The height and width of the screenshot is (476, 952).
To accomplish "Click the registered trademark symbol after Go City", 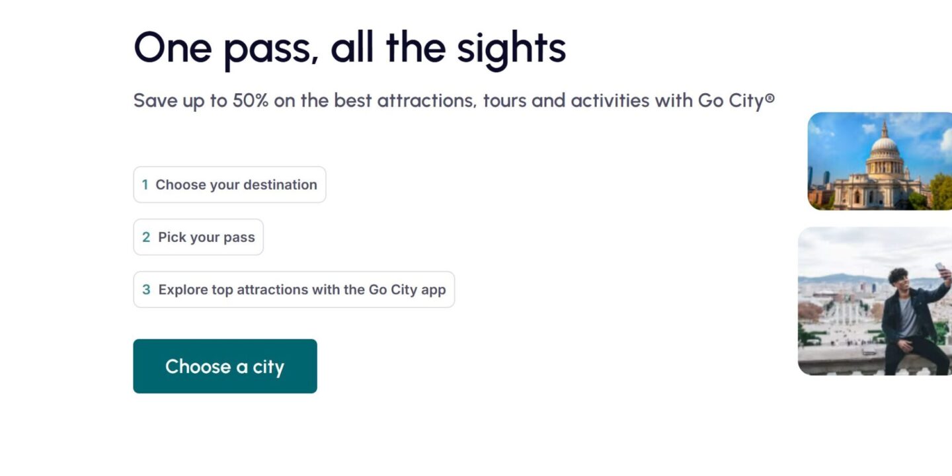I will (770, 99).
